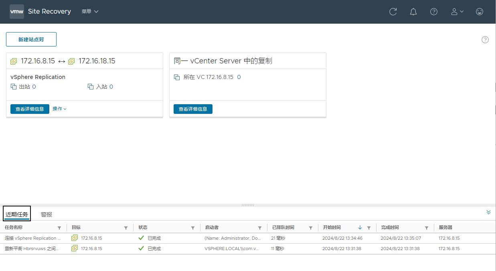Click the 同一 vCenter Server 中的复制 title

coord(223,61)
